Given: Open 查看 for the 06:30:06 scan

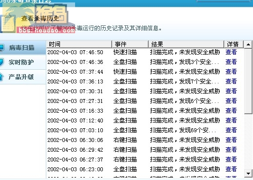Looking at the screenshot, I should [231, 140].
